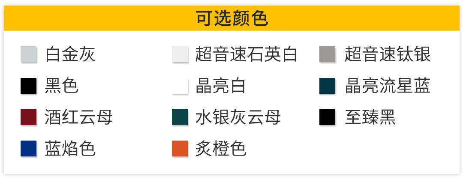Select the 炙橙色 orange swatch
The image size is (463, 180).
(180, 148)
